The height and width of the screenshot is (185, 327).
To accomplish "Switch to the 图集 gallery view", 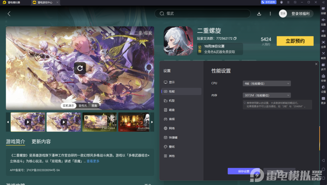I will pos(94,105).
